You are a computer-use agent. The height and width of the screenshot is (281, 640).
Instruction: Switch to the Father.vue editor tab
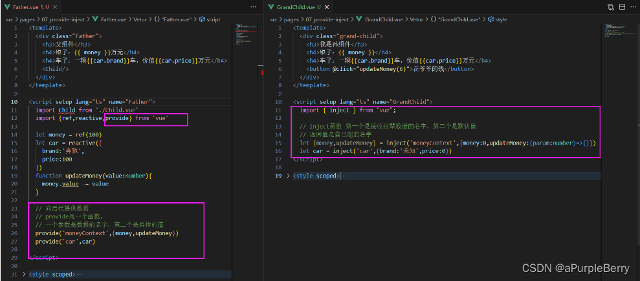(30, 7)
